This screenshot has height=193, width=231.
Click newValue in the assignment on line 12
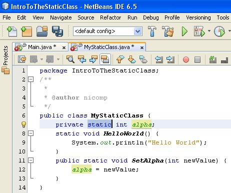click(x=119, y=169)
